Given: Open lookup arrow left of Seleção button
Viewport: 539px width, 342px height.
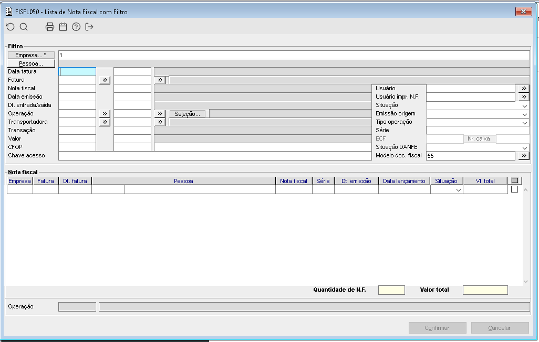Looking at the screenshot, I should [x=160, y=114].
